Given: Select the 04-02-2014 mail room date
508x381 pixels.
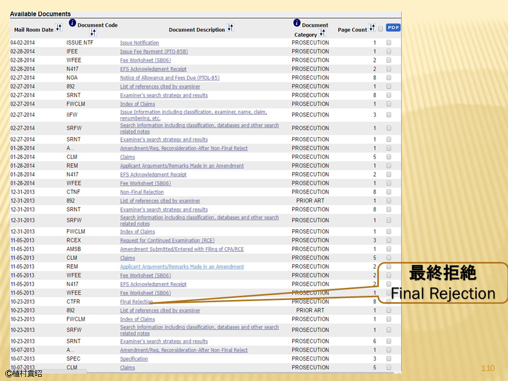Looking at the screenshot, I should click(22, 42).
